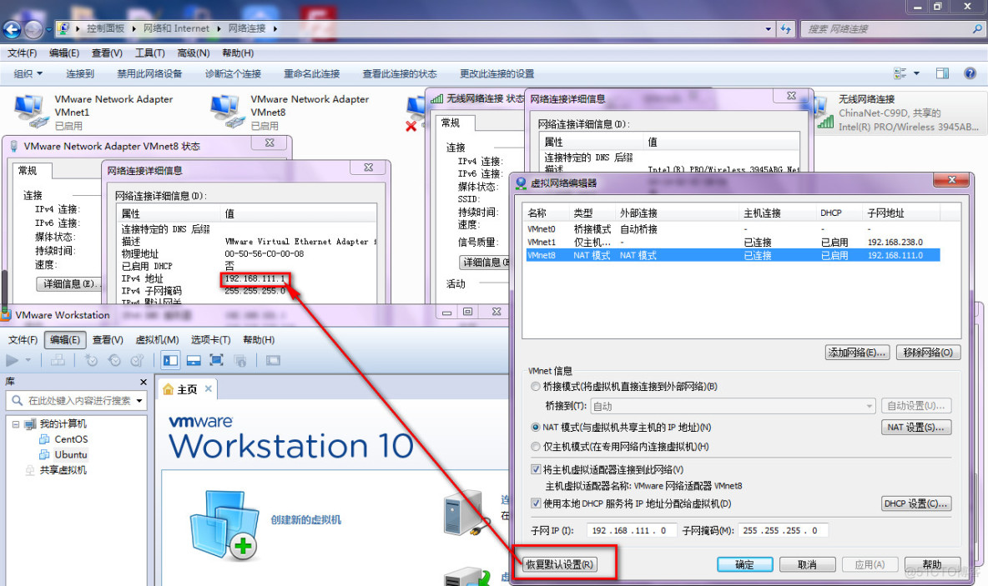This screenshot has width=988, height=586.
Task: Open the 组织 (Organize) dropdown in Explorer toolbar
Action: (28, 73)
